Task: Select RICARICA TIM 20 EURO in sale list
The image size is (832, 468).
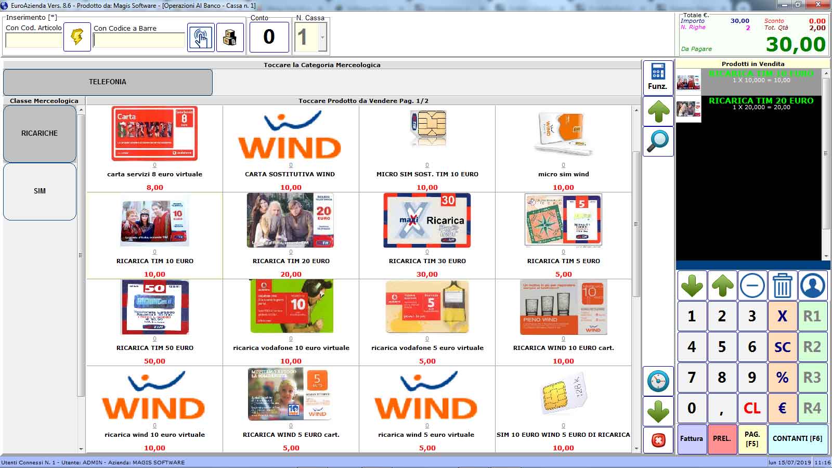Action: click(749, 109)
